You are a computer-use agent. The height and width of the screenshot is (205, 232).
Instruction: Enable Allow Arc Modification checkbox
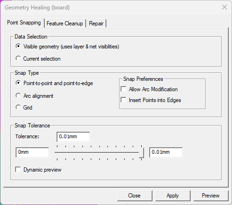[x=123, y=89]
